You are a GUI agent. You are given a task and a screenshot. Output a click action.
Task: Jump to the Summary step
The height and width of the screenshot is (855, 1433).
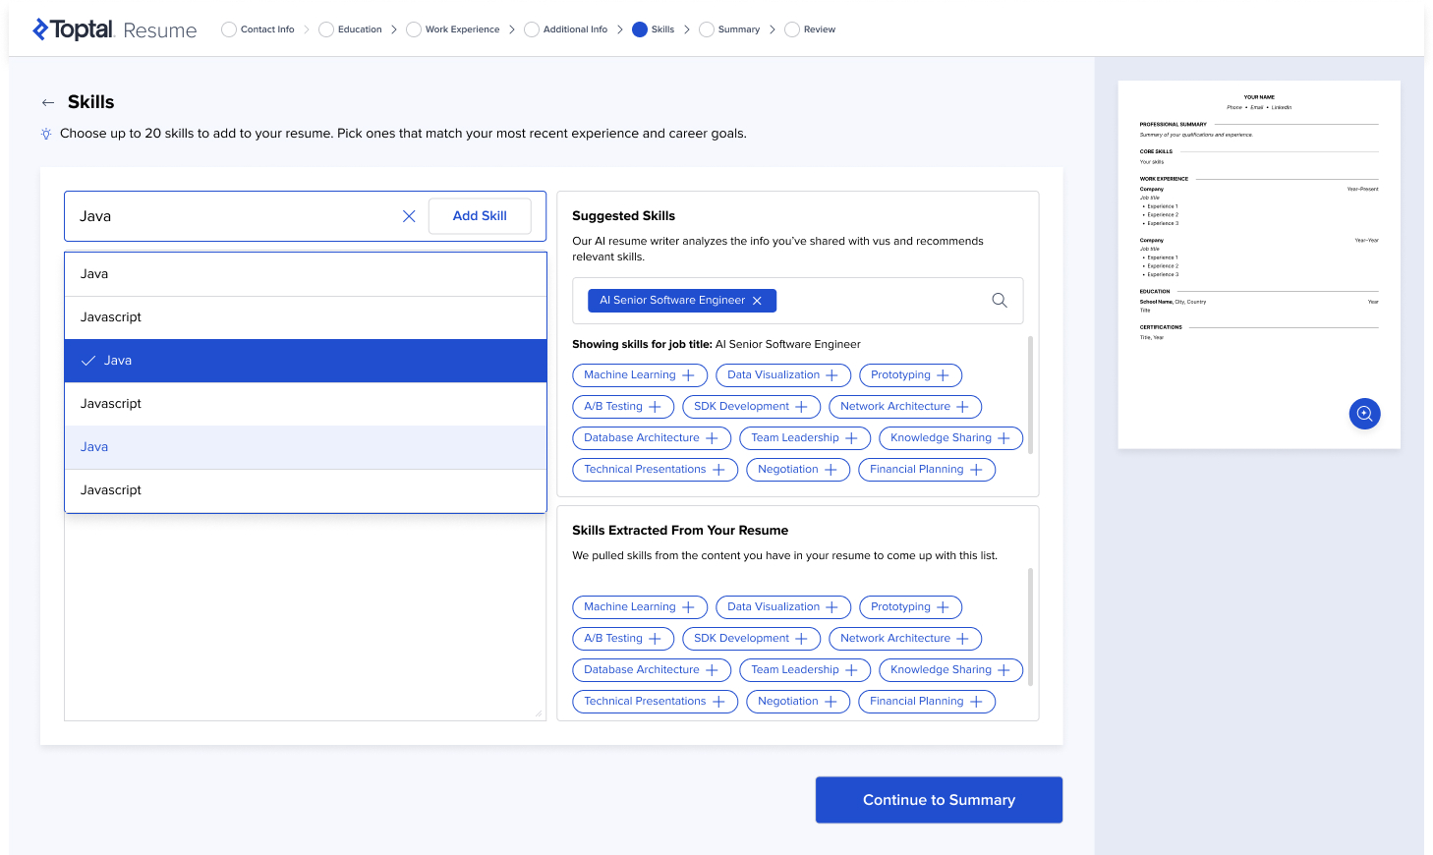point(729,29)
